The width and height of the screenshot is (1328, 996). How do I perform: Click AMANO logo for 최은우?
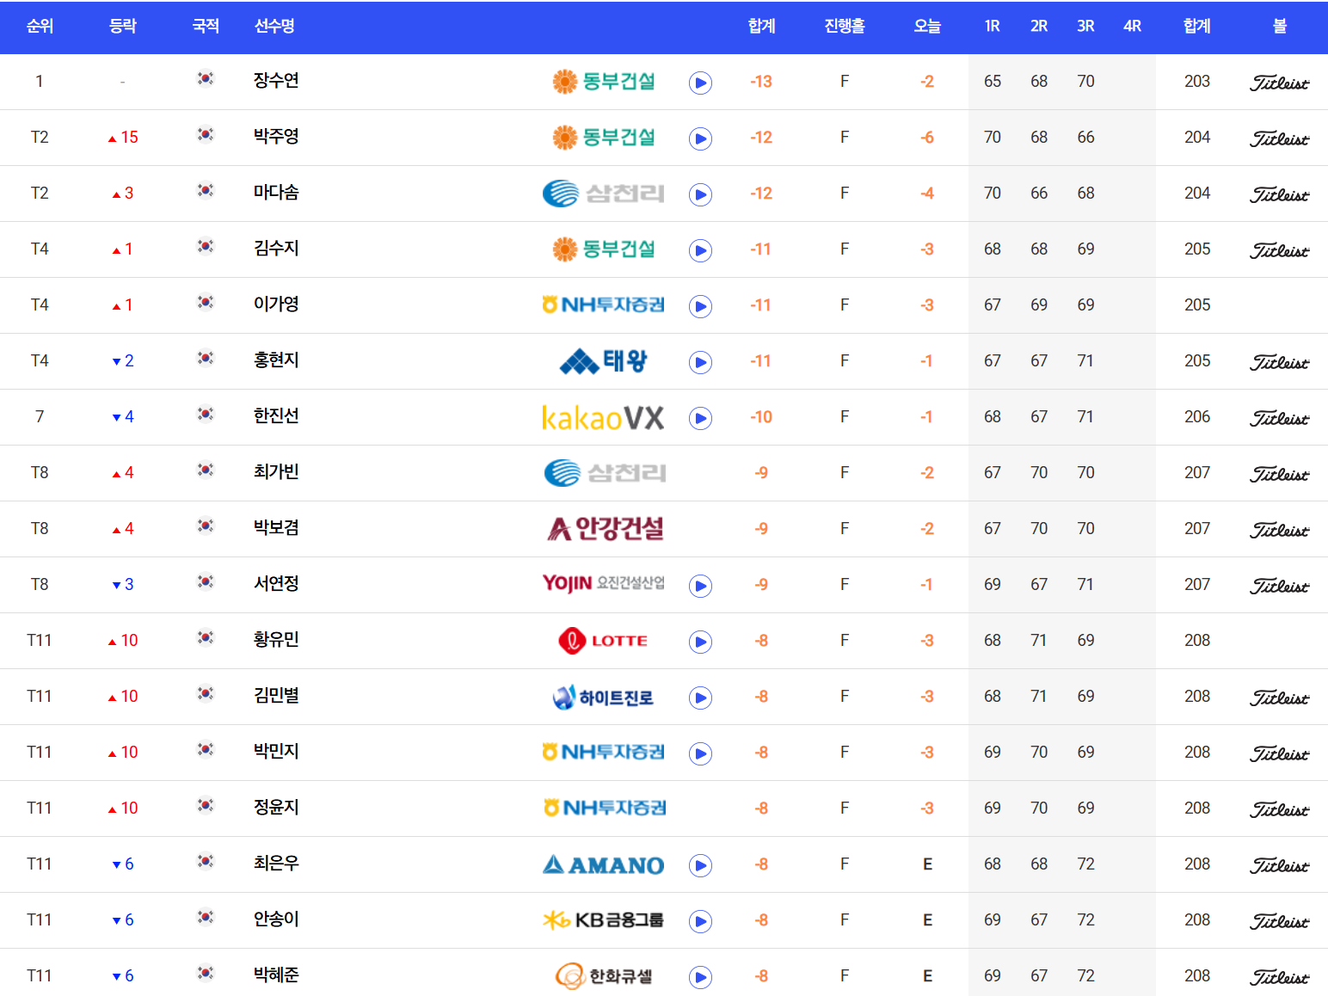tap(604, 864)
